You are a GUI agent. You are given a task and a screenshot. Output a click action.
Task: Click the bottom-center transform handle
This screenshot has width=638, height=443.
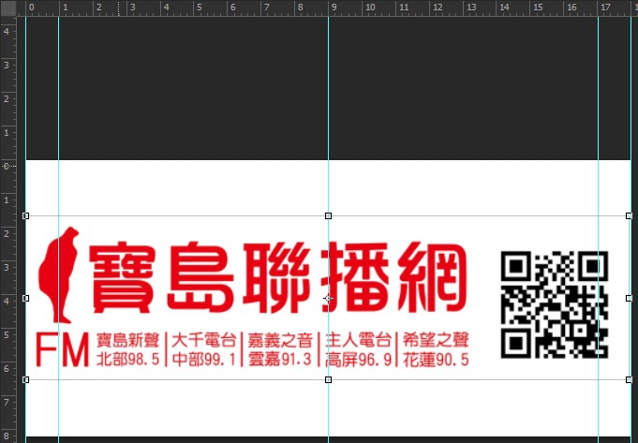pos(328,379)
